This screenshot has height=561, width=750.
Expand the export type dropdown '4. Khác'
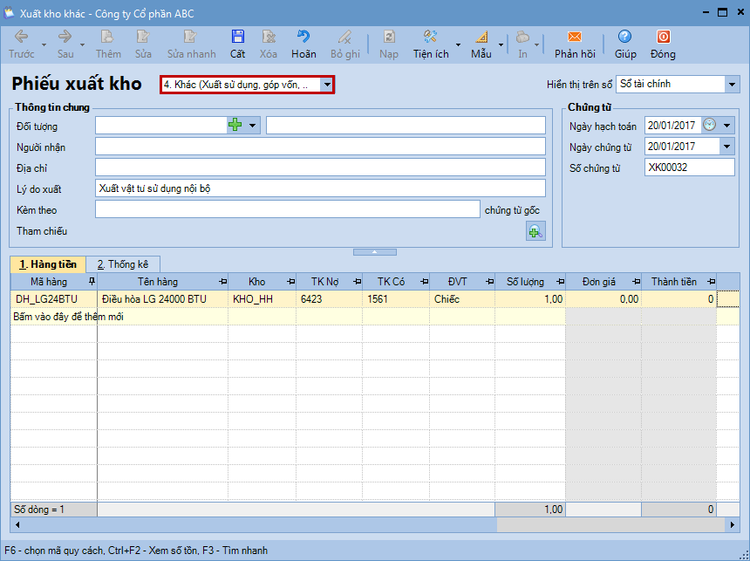326,85
